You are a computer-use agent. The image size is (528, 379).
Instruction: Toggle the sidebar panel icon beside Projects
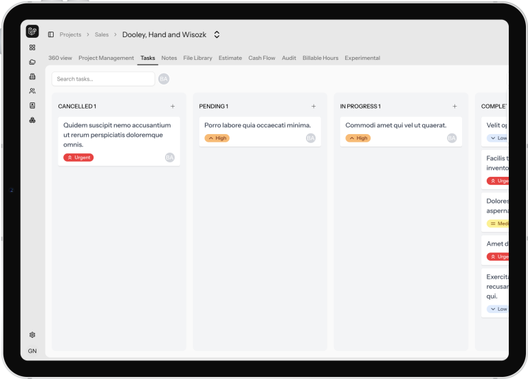51,34
